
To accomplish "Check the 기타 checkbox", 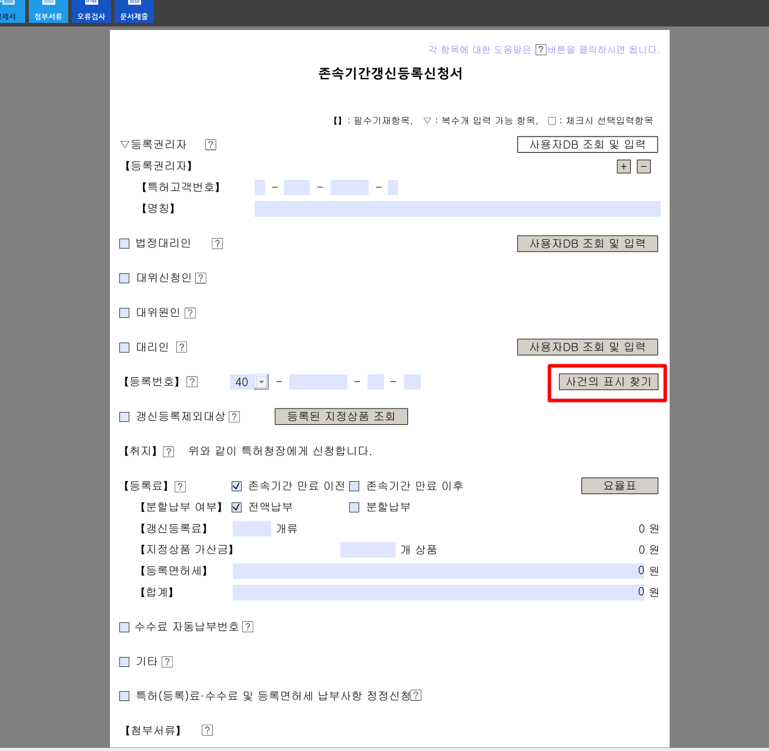I will coord(125,662).
